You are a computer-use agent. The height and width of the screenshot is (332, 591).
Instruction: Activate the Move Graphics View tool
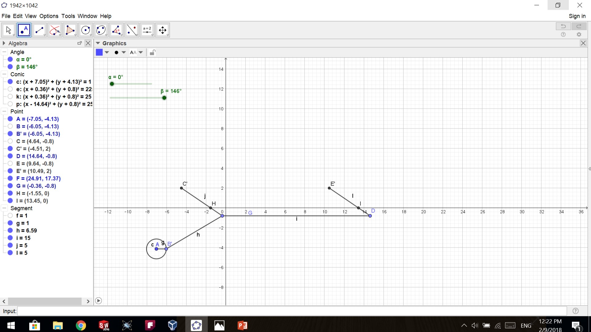coord(163,30)
